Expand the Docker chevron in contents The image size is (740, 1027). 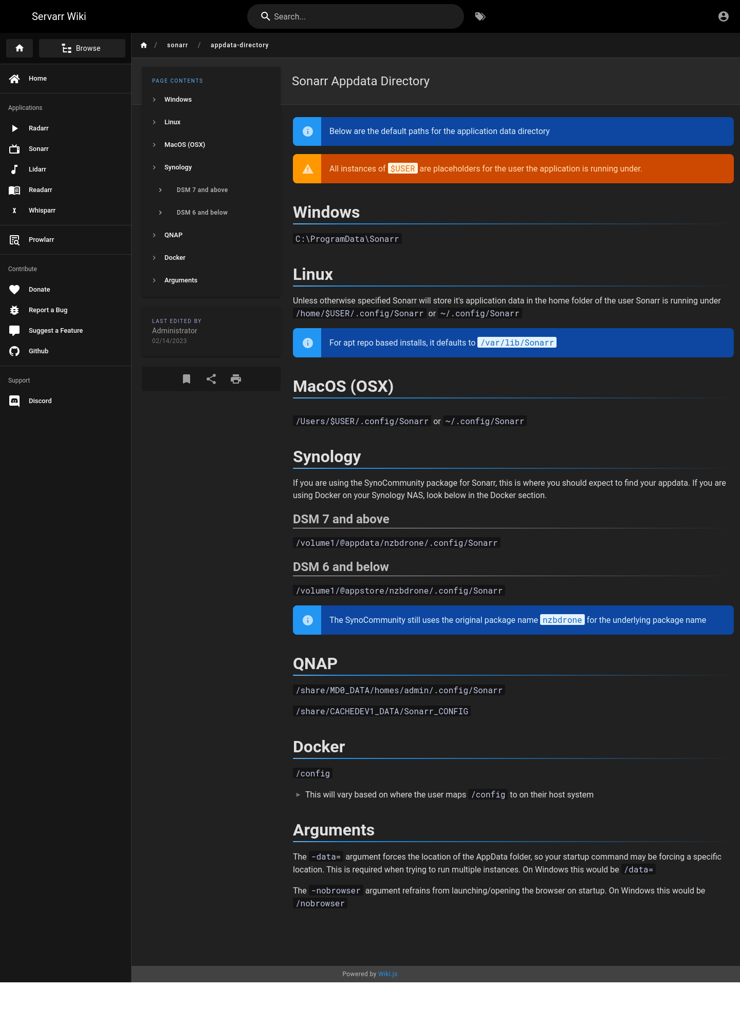[154, 258]
